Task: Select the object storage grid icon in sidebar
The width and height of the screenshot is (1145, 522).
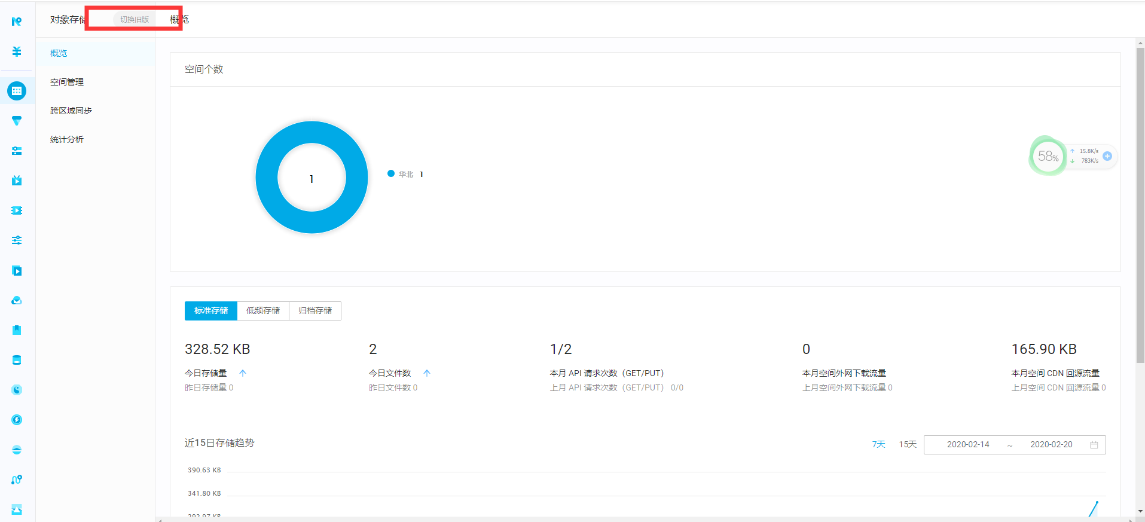Action: pyautogui.click(x=17, y=91)
